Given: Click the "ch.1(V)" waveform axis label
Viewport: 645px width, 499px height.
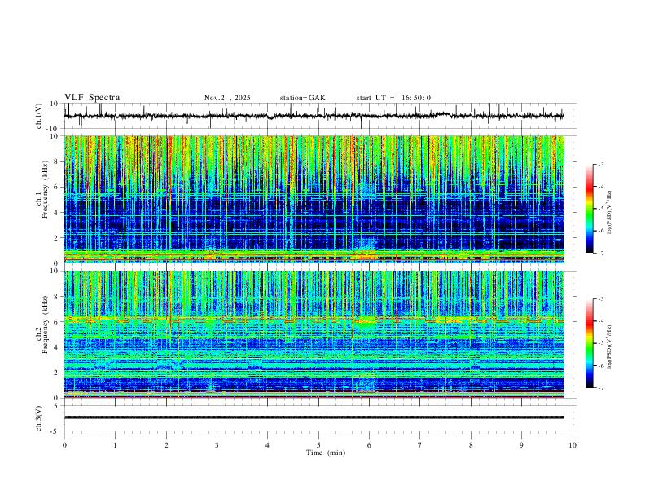Looking at the screenshot, I should [x=39, y=116].
